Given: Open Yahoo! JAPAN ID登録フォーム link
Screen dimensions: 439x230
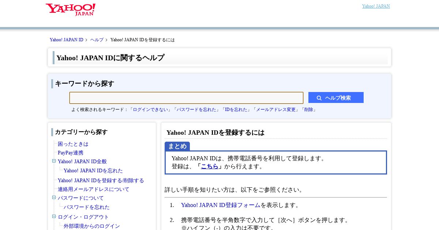Looking at the screenshot, I should 221,205.
